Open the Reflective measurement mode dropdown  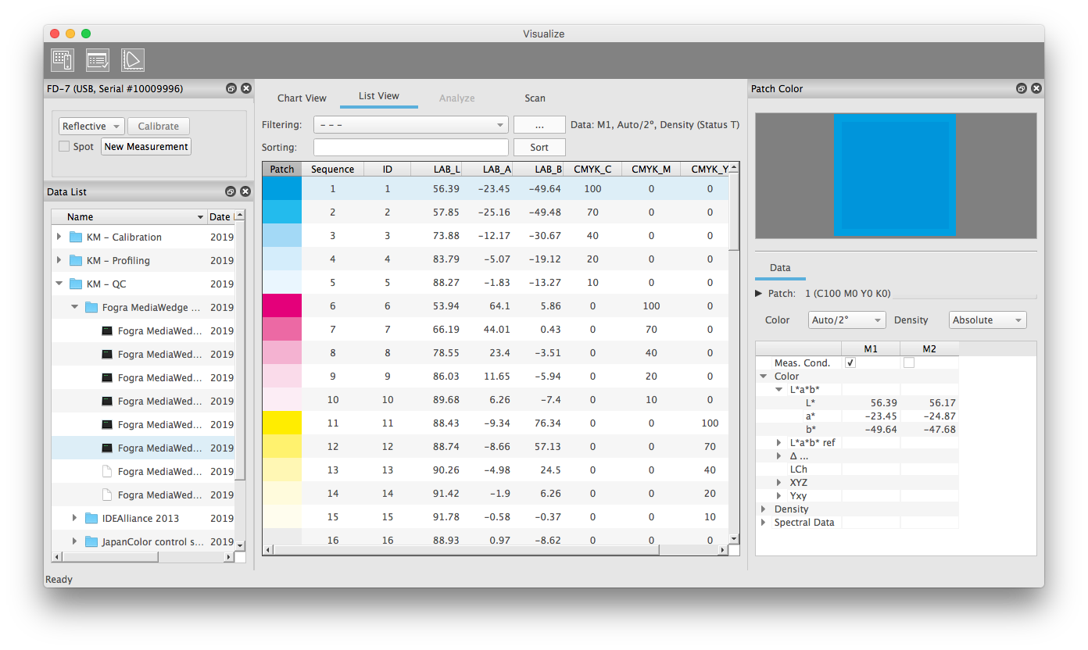pos(91,127)
